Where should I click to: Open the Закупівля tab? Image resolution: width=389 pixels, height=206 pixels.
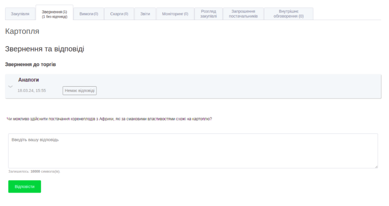coord(20,14)
